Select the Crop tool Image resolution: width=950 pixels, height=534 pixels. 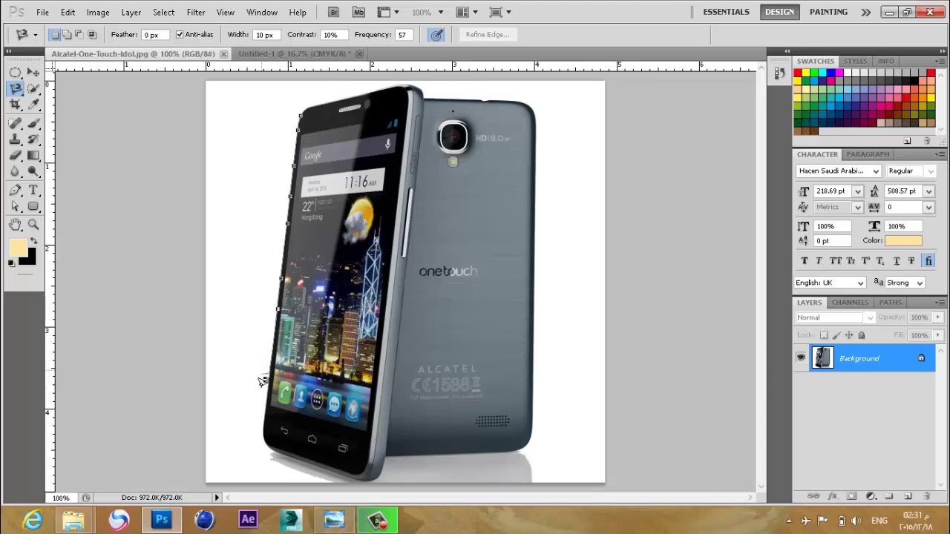(x=15, y=105)
